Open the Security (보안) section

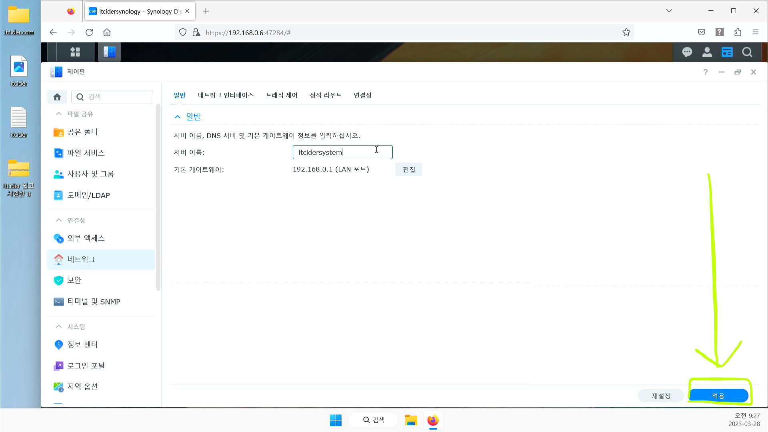pos(74,280)
